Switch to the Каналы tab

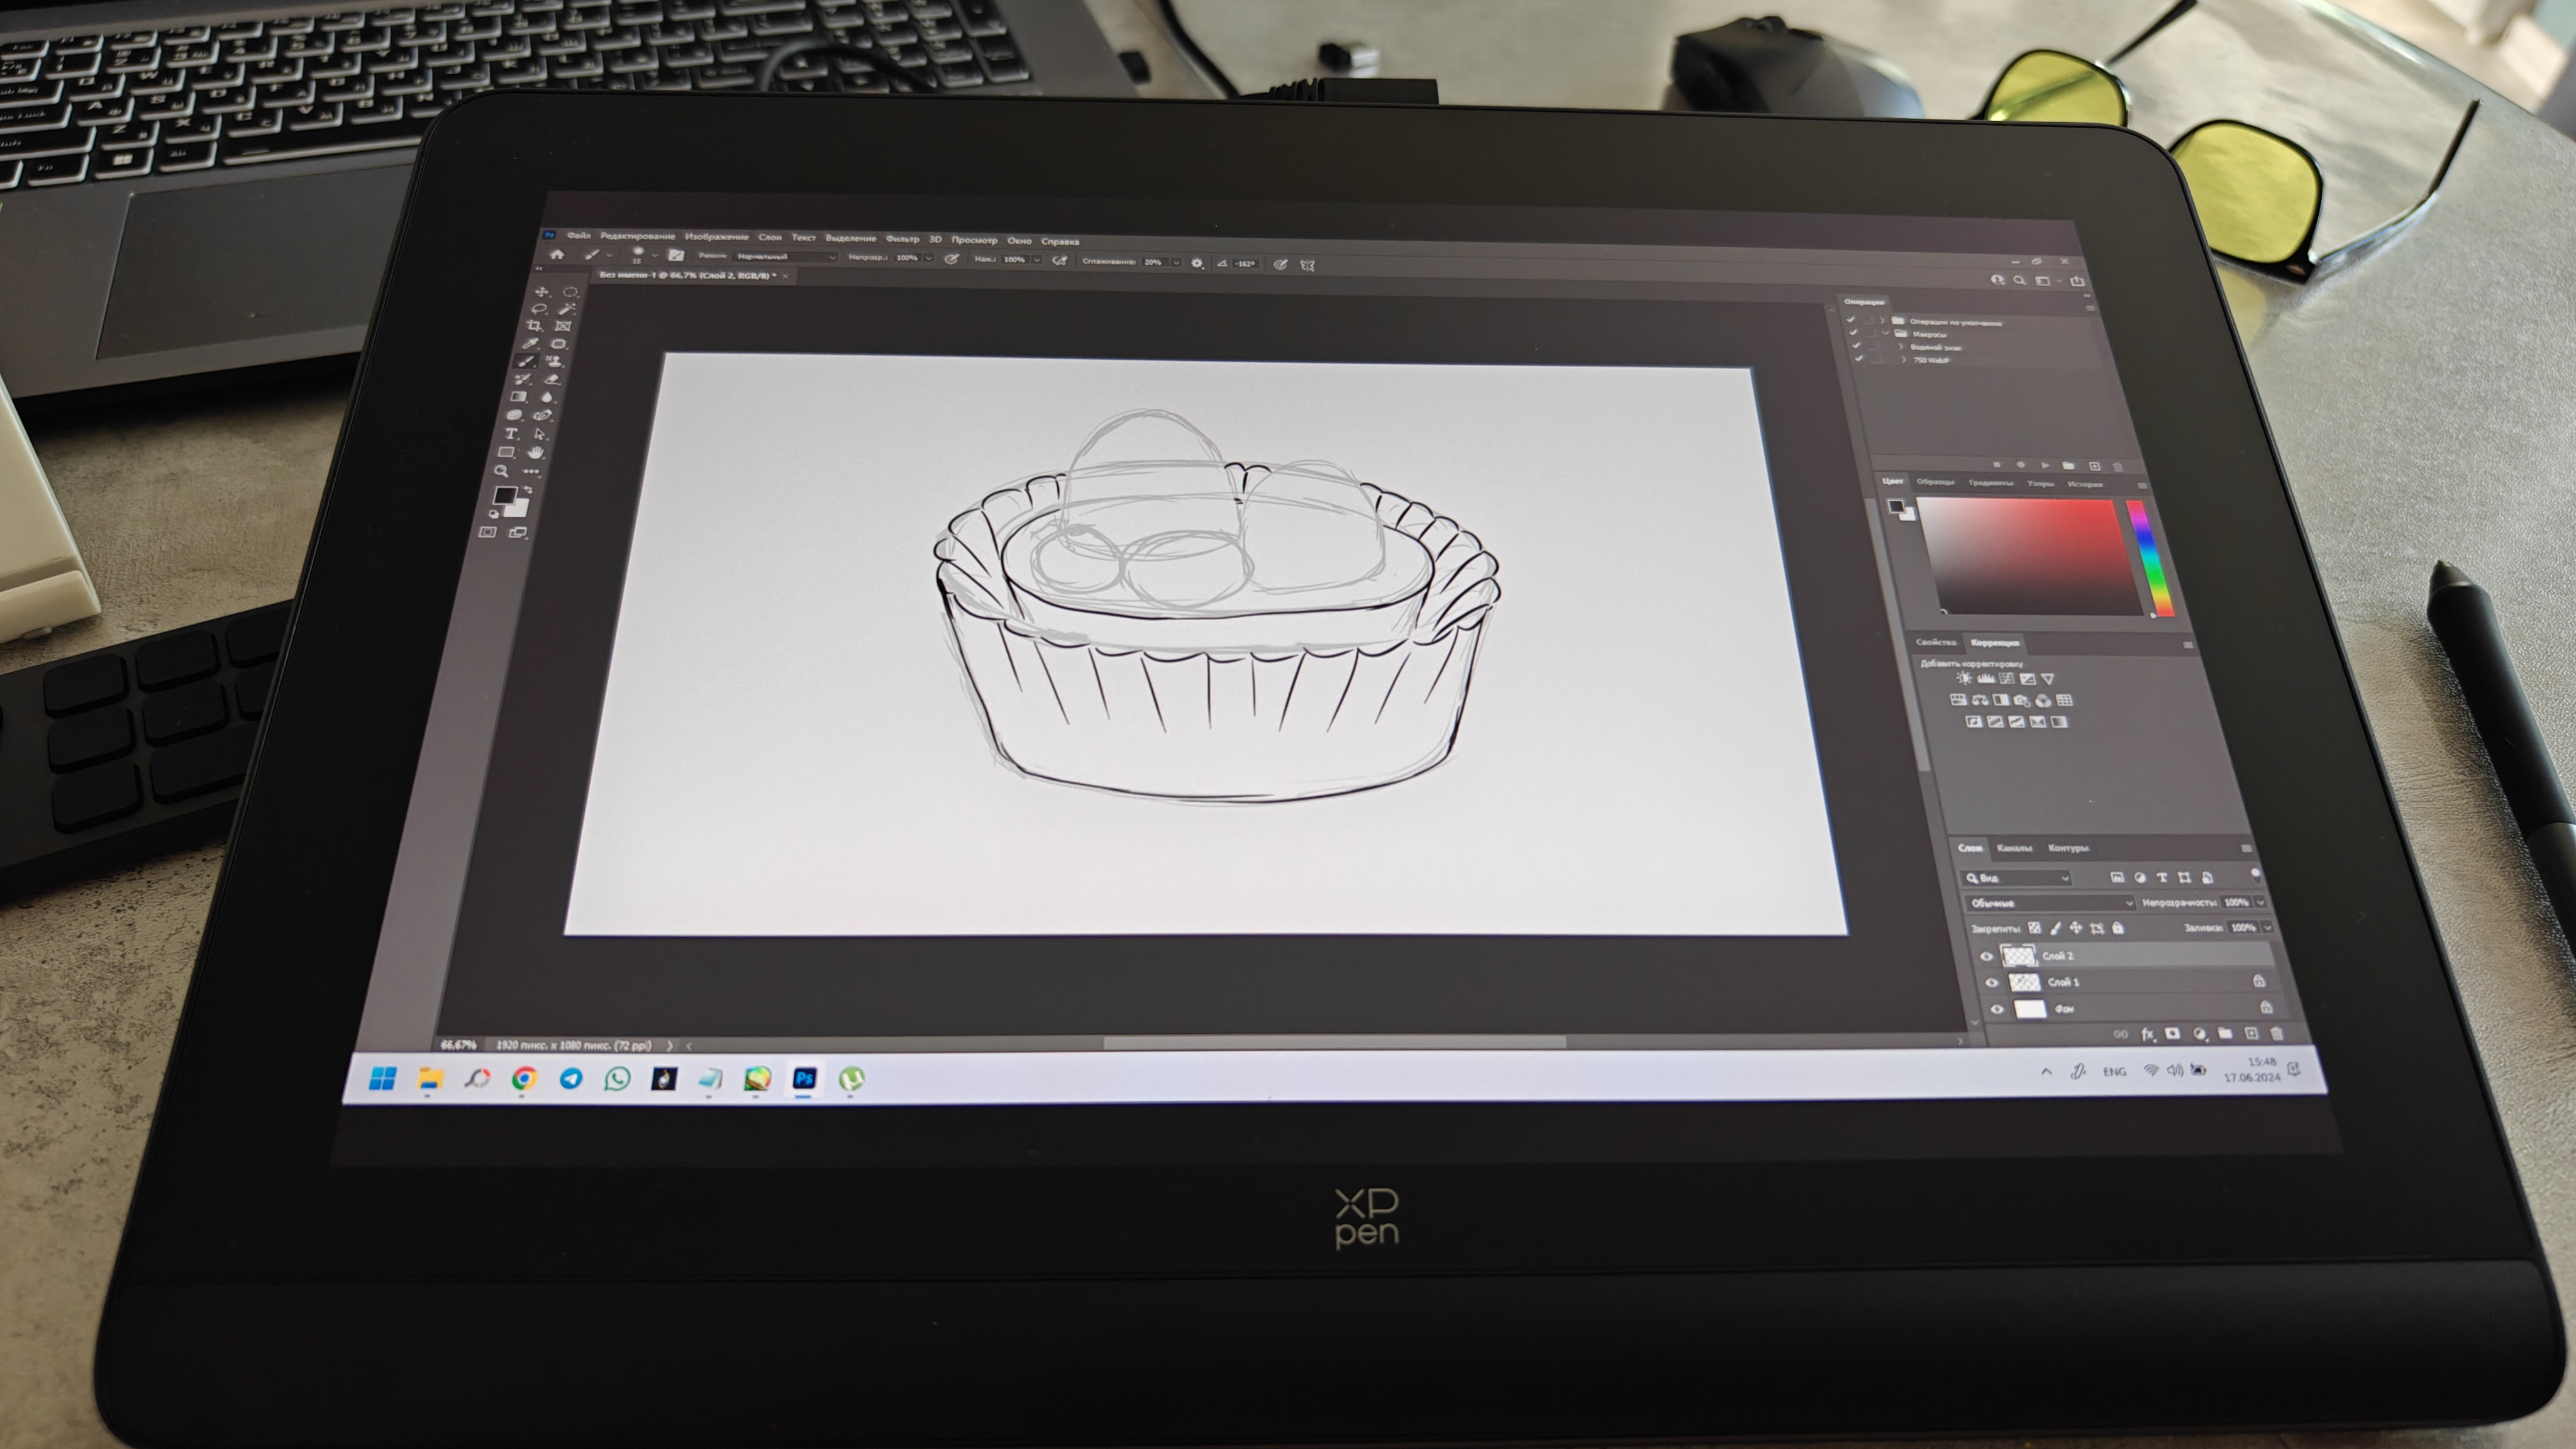click(x=2014, y=848)
